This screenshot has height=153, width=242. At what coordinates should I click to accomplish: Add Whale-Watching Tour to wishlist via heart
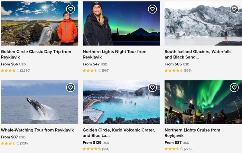[x=71, y=88]
